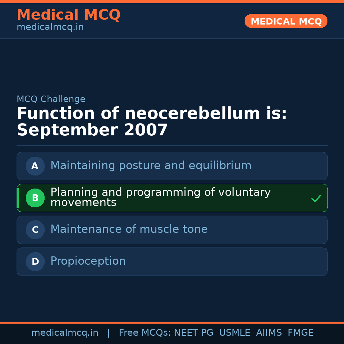Click the letter C circle badge
Screen dimensions: 344x344
point(35,230)
